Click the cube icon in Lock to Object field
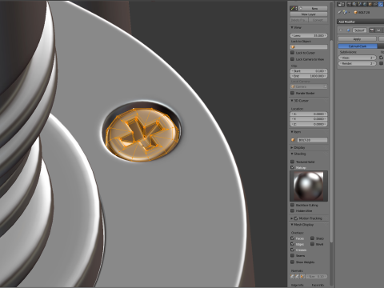 click(x=293, y=47)
